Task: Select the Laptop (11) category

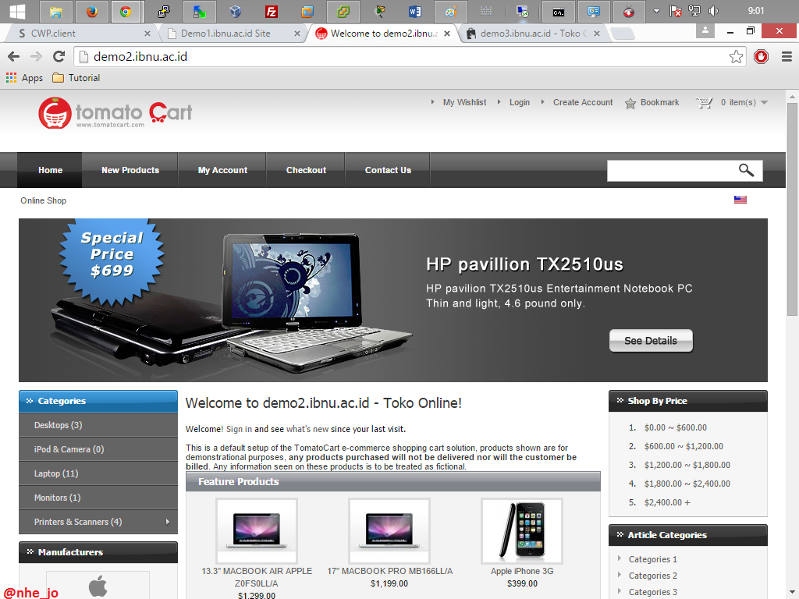Action: coord(98,473)
